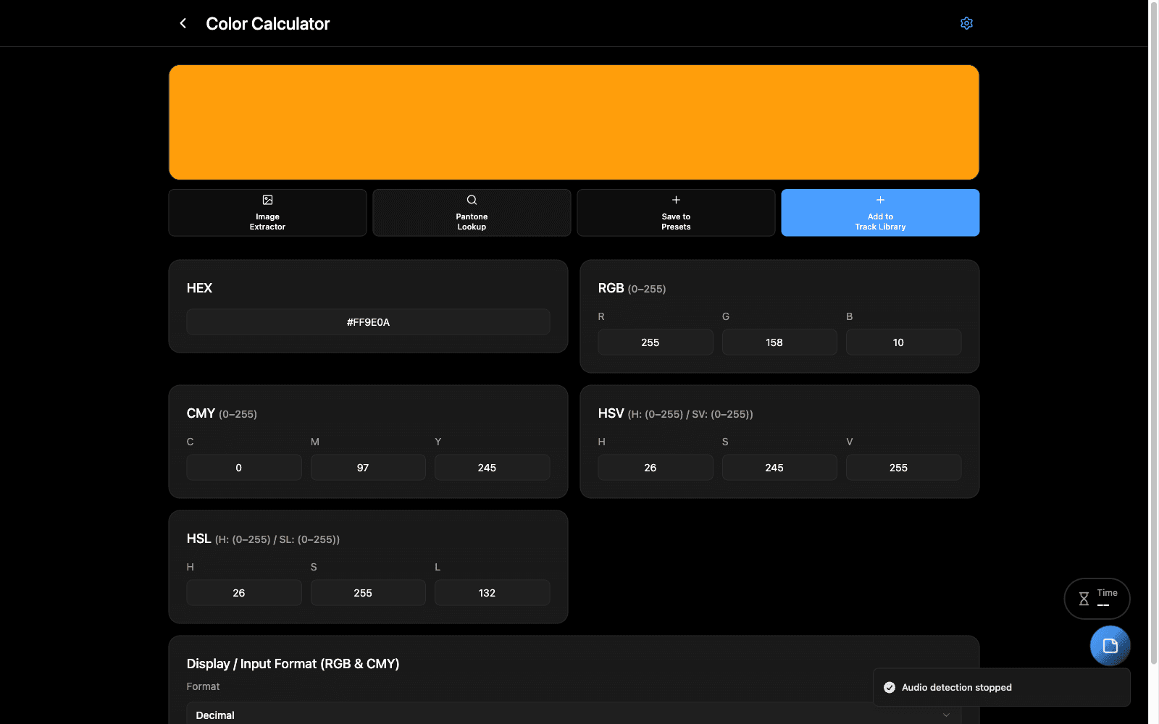The height and width of the screenshot is (724, 1159).
Task: Click the blue floating note button
Action: coord(1110,646)
